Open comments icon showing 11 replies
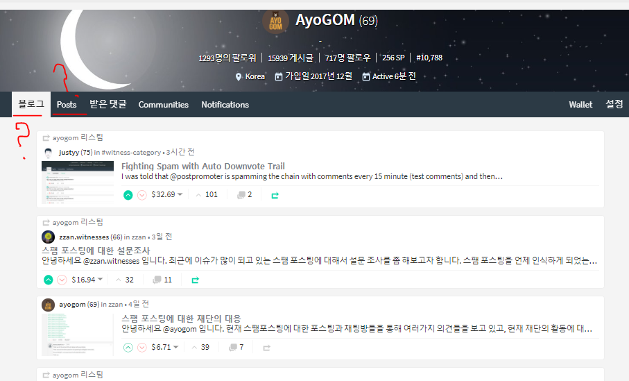Viewport: 629px width, 381px height. [157, 280]
